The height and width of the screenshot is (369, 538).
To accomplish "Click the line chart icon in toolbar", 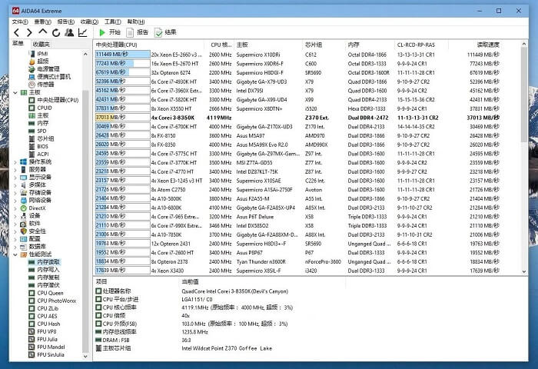I will coord(82,32).
